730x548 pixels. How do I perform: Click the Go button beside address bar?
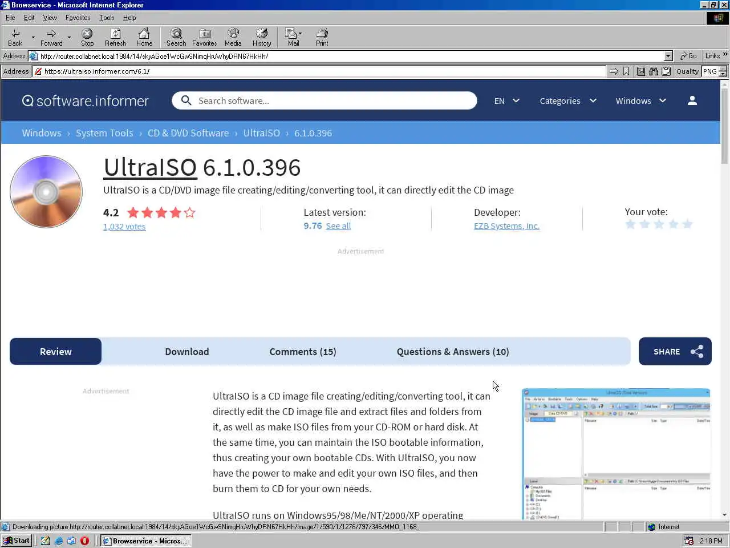click(x=688, y=56)
